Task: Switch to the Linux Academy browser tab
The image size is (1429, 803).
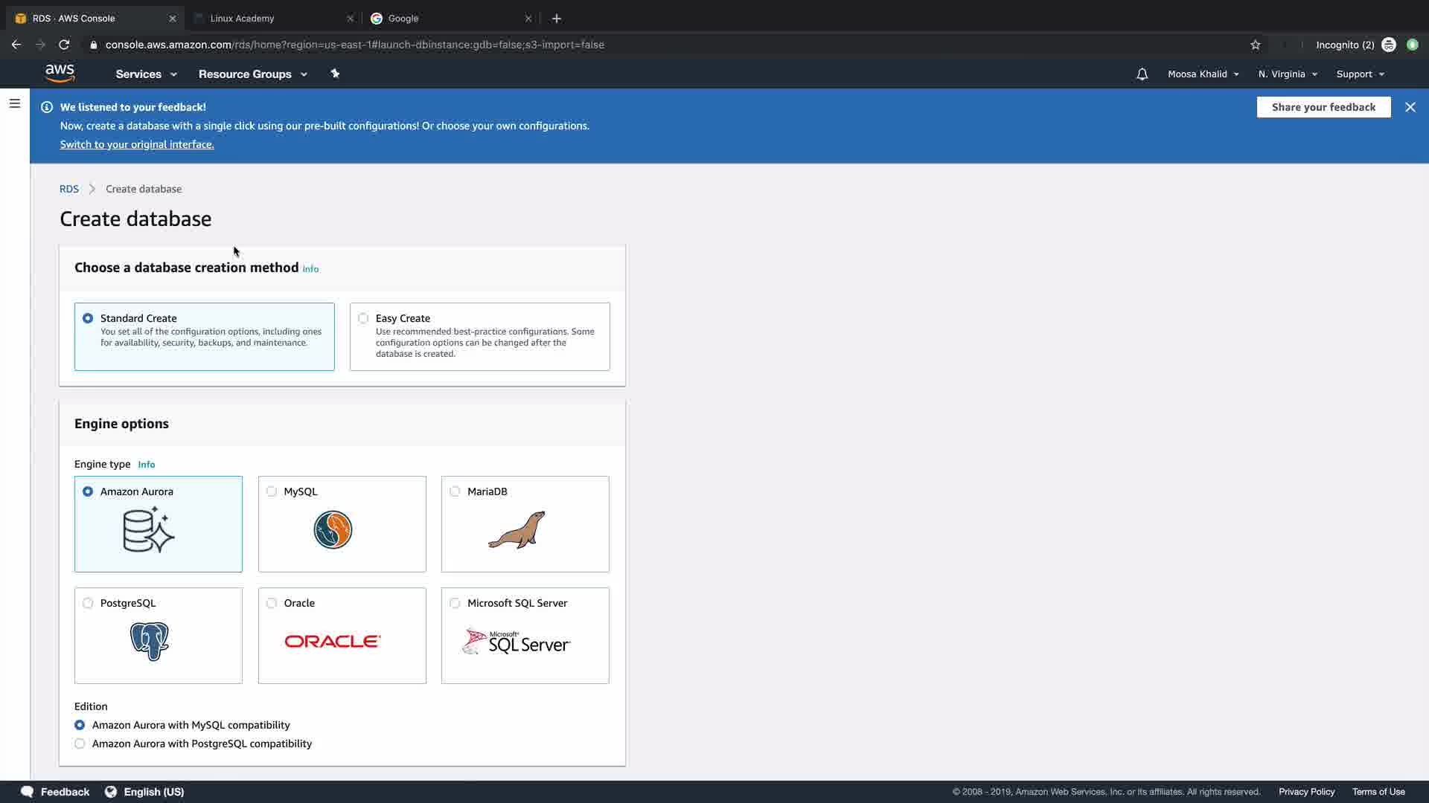Action: pyautogui.click(x=243, y=19)
